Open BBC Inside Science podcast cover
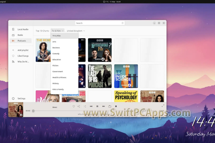The image size is (215, 143). [126, 76]
